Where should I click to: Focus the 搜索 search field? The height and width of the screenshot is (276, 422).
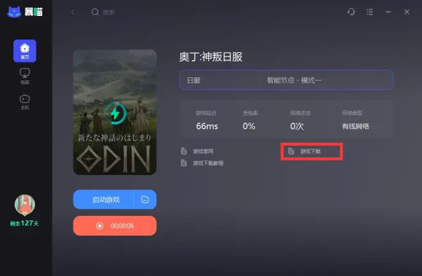click(109, 12)
